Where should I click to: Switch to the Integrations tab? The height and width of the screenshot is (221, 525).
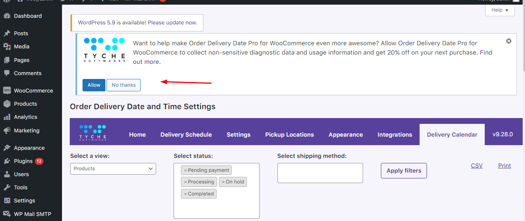tap(395, 135)
